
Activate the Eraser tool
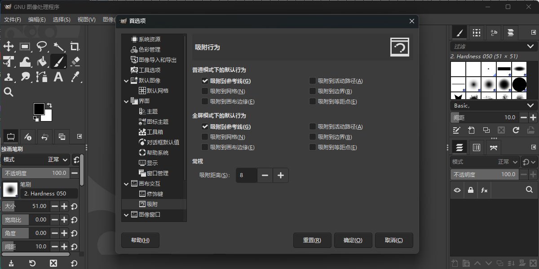tap(75, 61)
